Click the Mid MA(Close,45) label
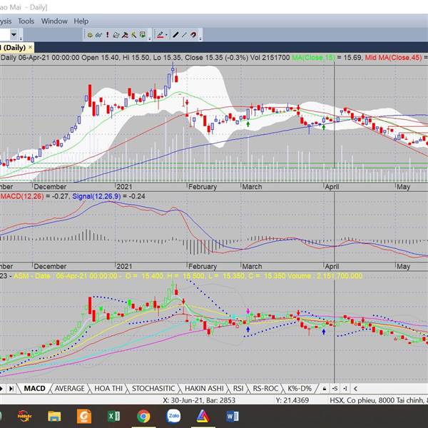The height and width of the screenshot is (428, 428). [393, 58]
